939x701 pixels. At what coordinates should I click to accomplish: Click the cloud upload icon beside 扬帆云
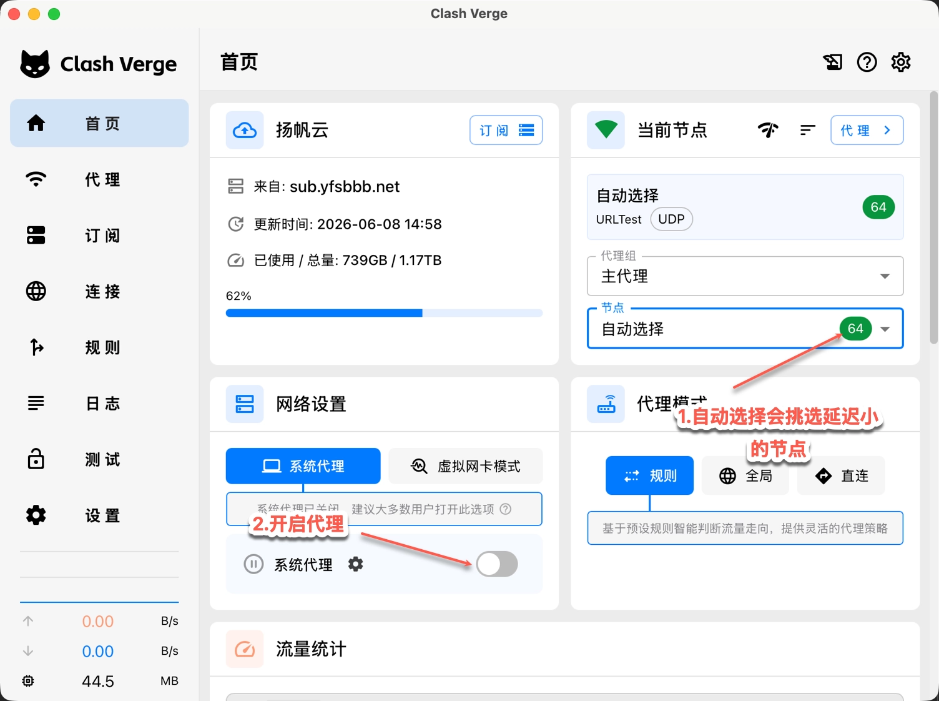pyautogui.click(x=245, y=130)
